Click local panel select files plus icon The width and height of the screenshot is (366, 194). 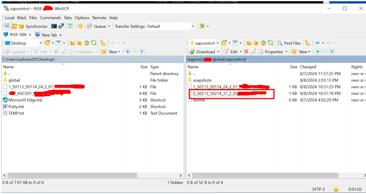(128, 52)
